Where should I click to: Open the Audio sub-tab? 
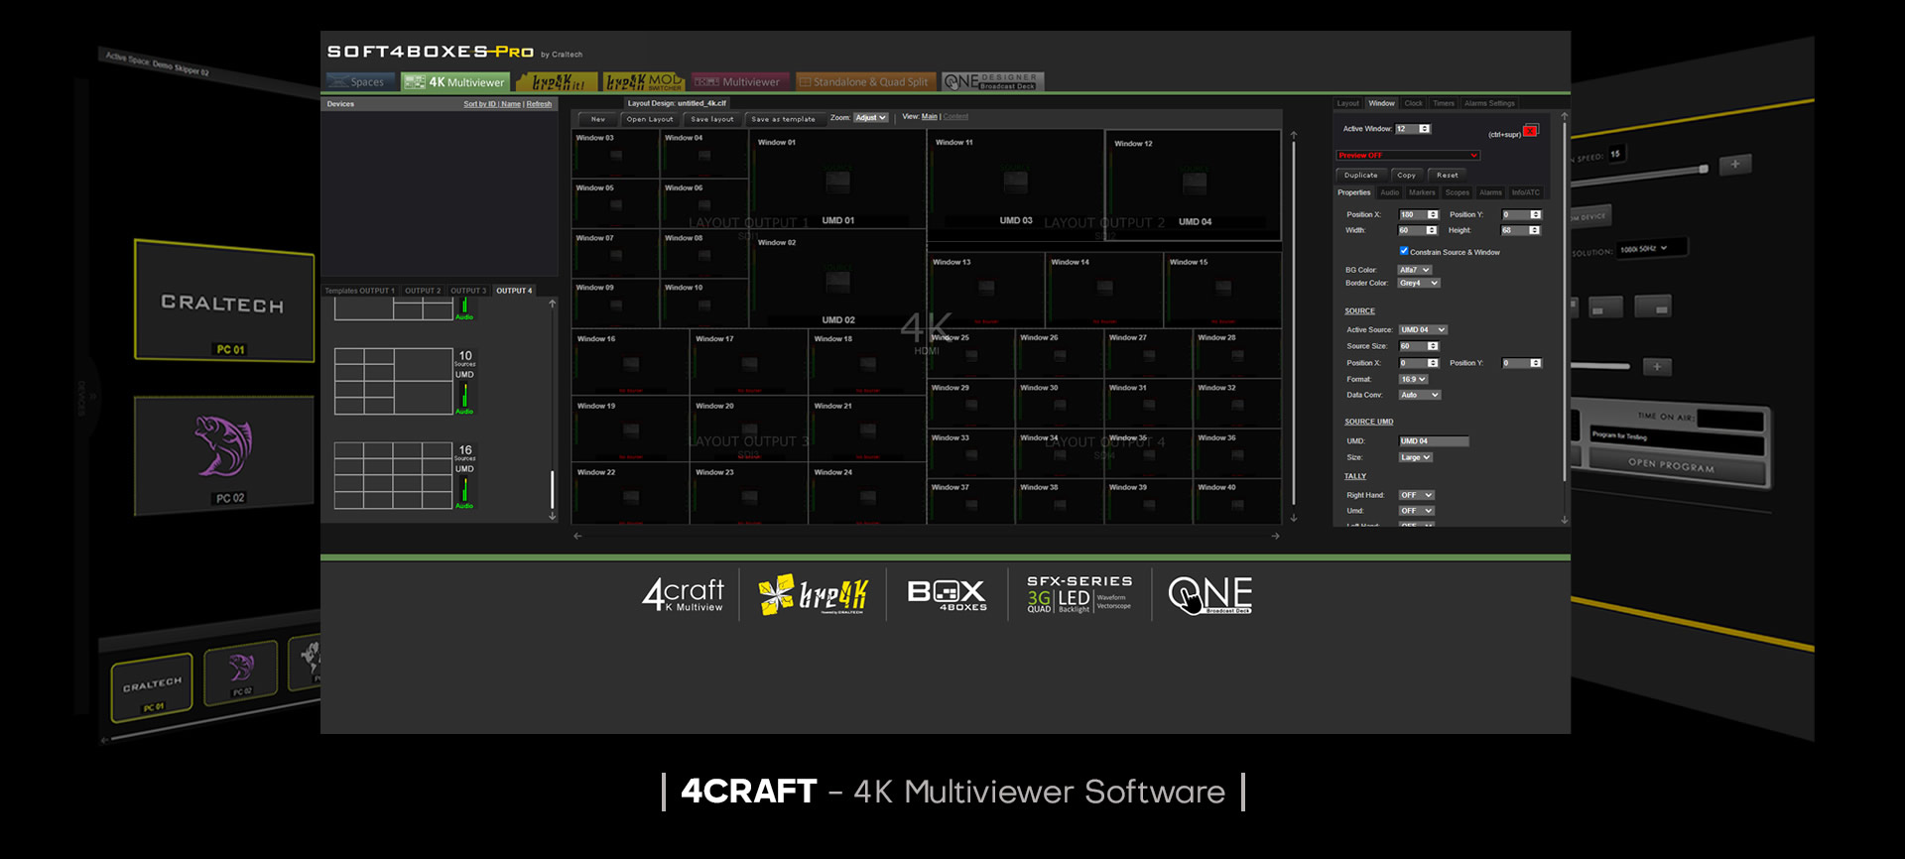tap(1390, 192)
